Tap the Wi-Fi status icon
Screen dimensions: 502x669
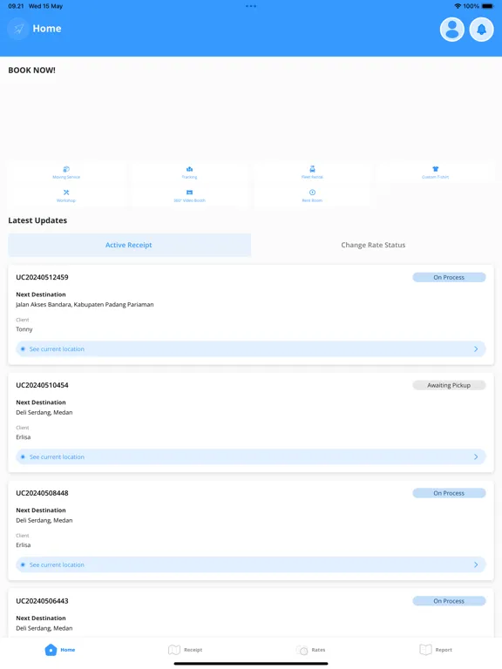[x=458, y=6]
